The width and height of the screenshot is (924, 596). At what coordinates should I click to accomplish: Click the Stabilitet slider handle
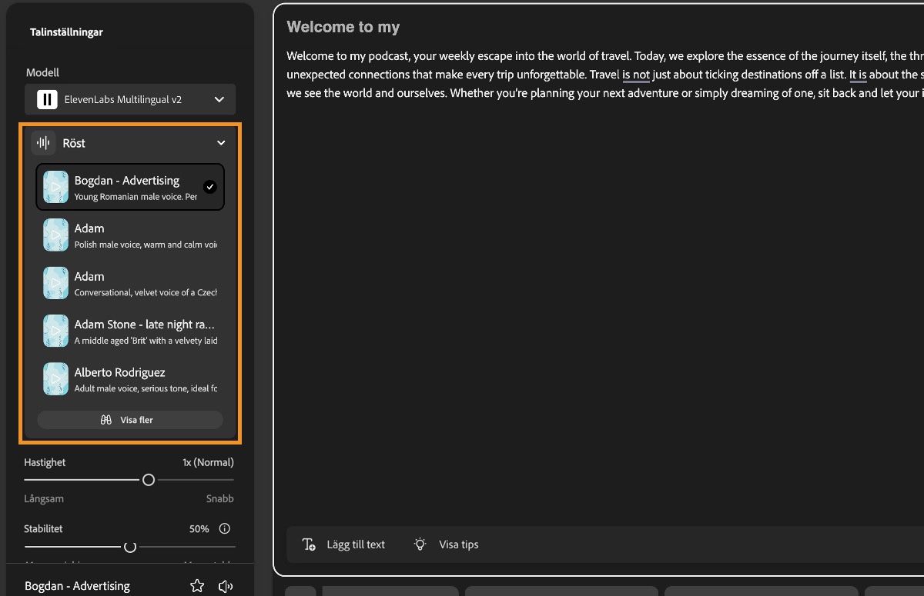(130, 547)
